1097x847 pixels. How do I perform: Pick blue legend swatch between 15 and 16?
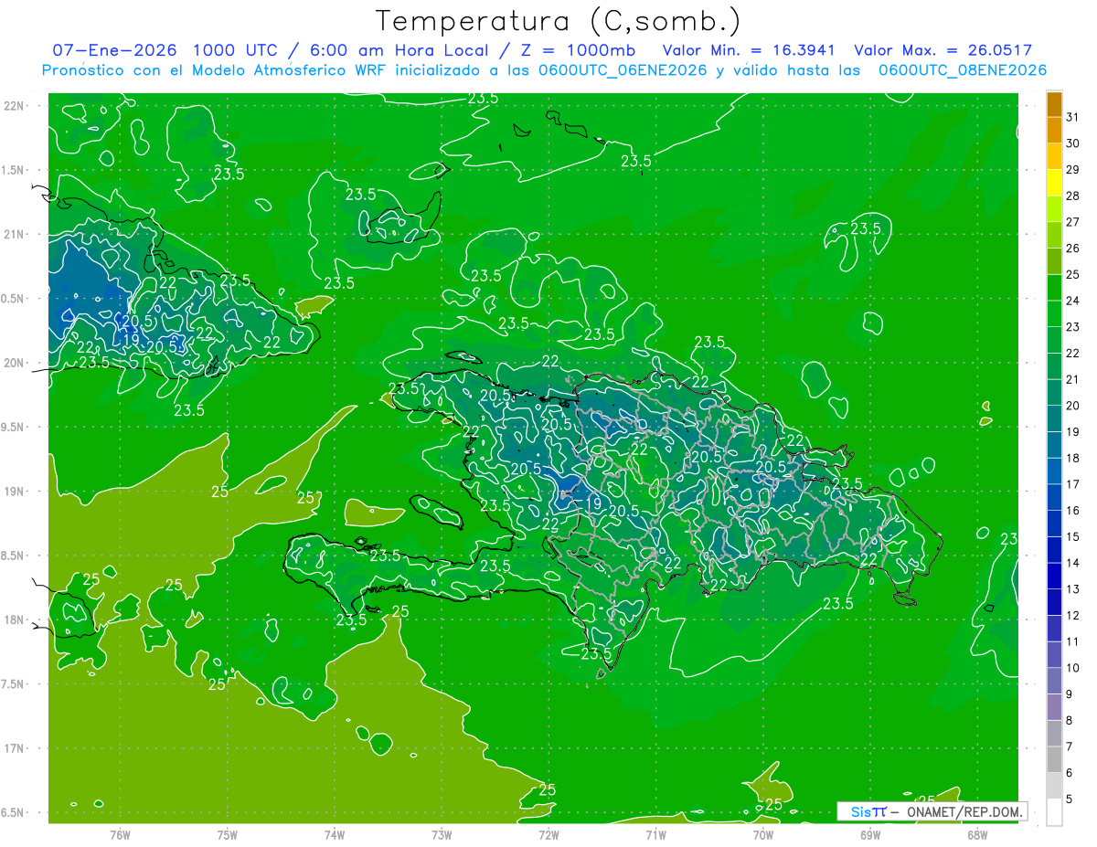click(x=1054, y=524)
